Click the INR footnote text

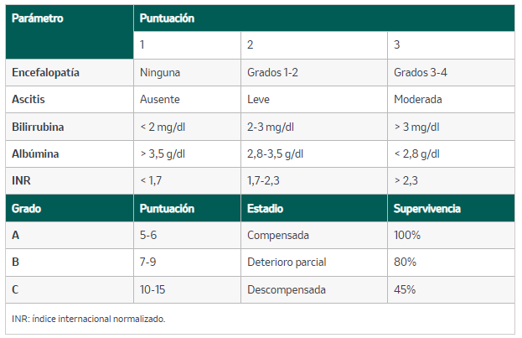(x=89, y=319)
